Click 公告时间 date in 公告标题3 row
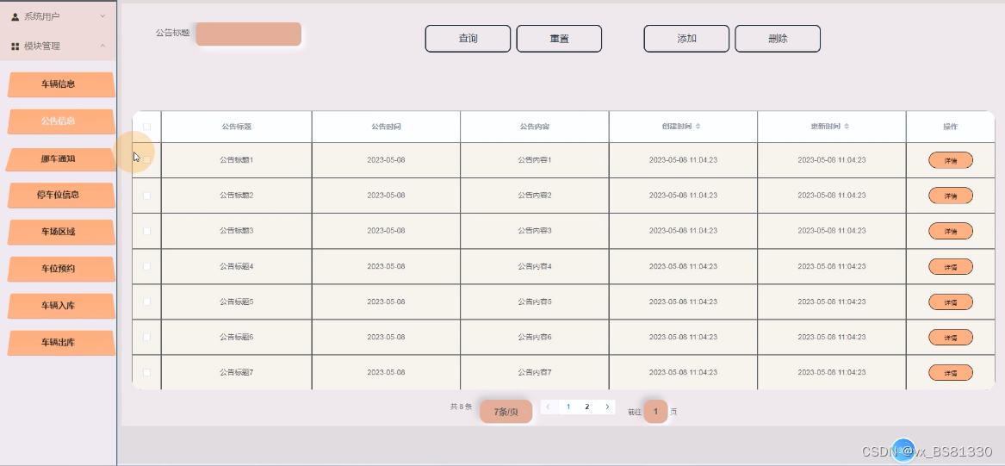 pos(386,230)
